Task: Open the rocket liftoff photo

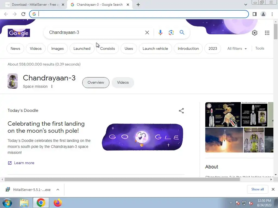Action: click(224, 140)
